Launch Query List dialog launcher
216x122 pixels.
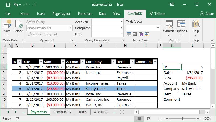pyautogui.click(x=72, y=40)
